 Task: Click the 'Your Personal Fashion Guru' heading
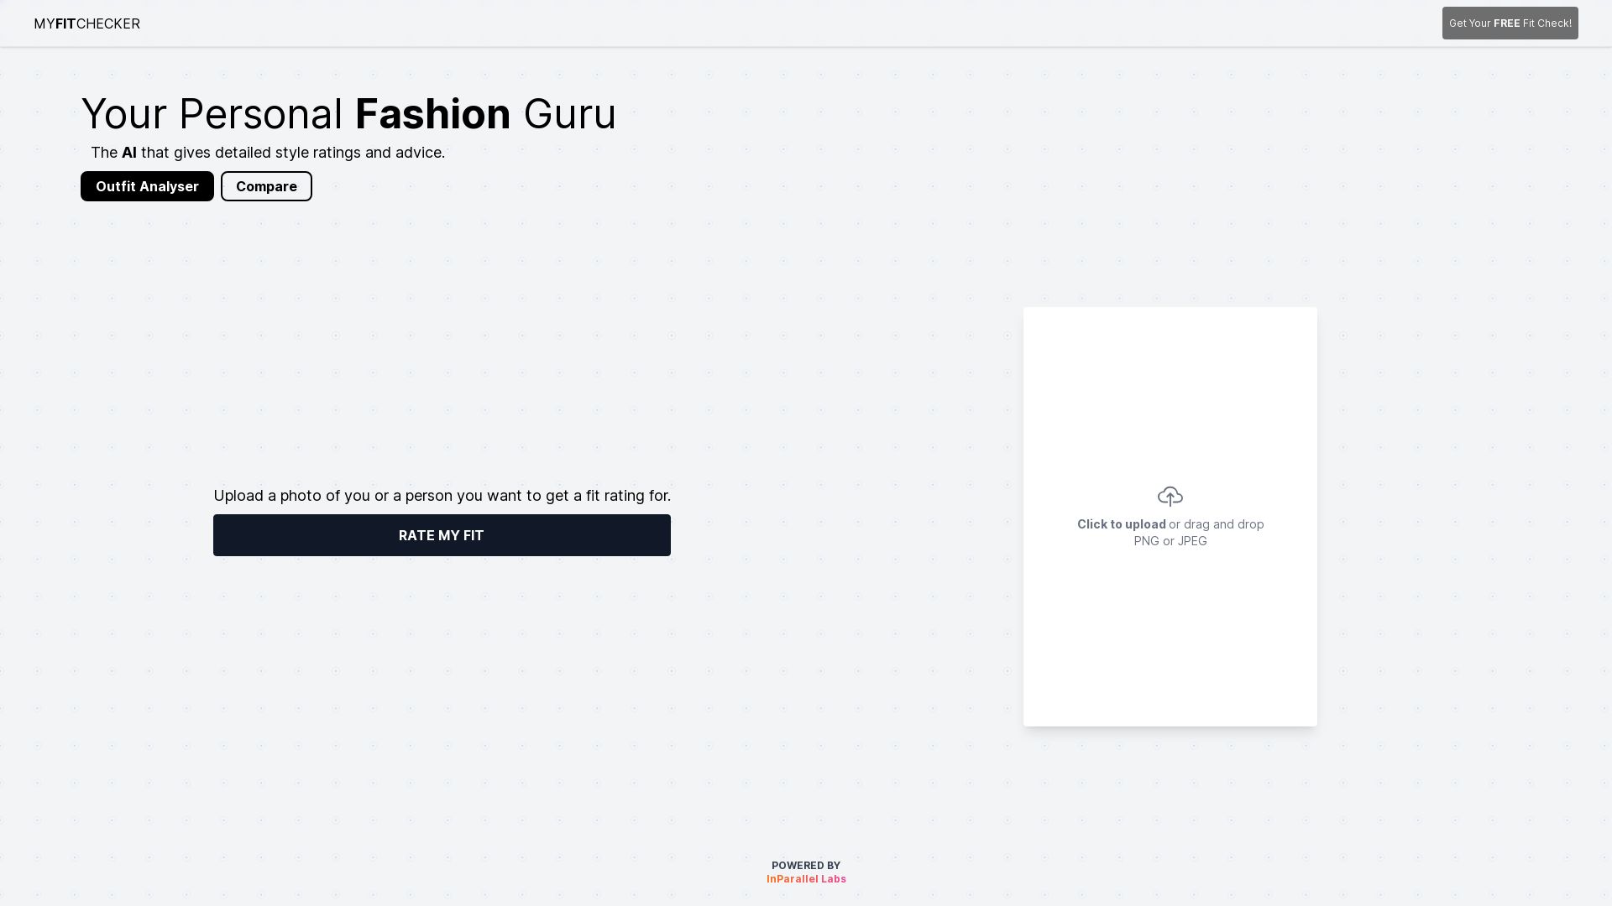[x=348, y=114]
